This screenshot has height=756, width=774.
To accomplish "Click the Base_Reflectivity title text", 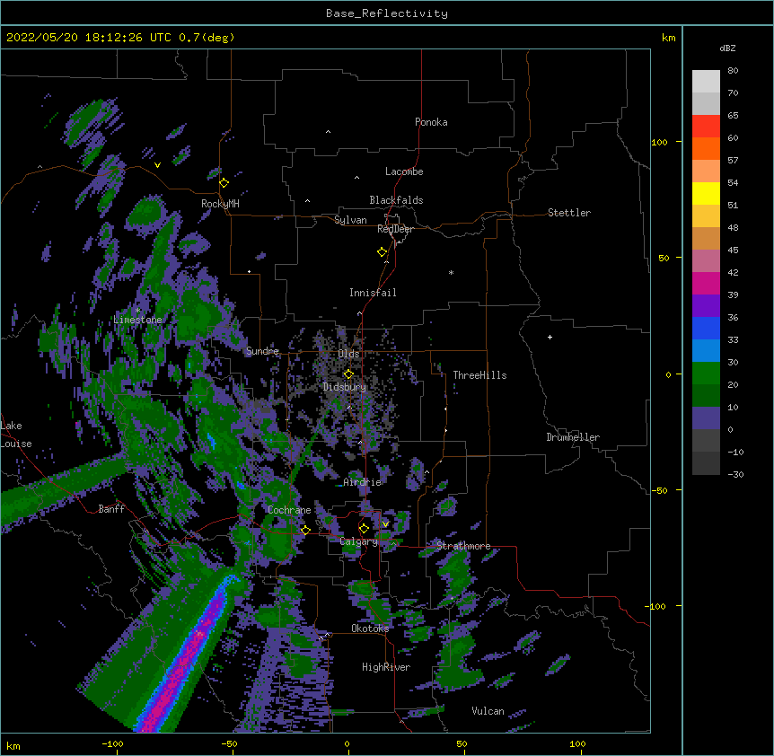I will pos(387,13).
